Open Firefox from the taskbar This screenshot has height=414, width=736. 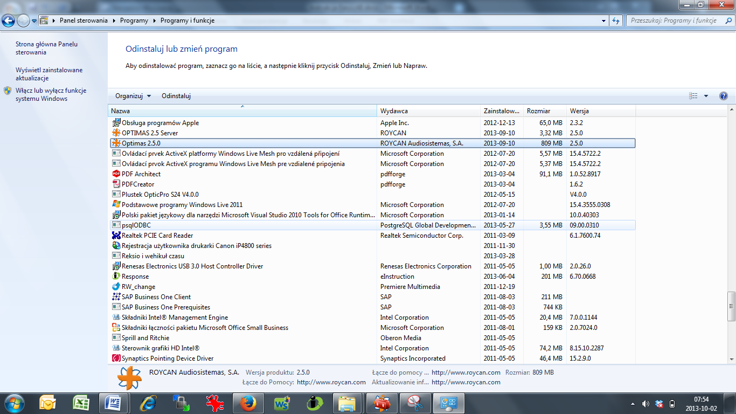pos(247,403)
